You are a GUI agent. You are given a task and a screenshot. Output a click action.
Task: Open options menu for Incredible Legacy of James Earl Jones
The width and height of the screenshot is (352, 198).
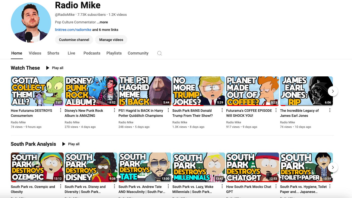(330, 110)
